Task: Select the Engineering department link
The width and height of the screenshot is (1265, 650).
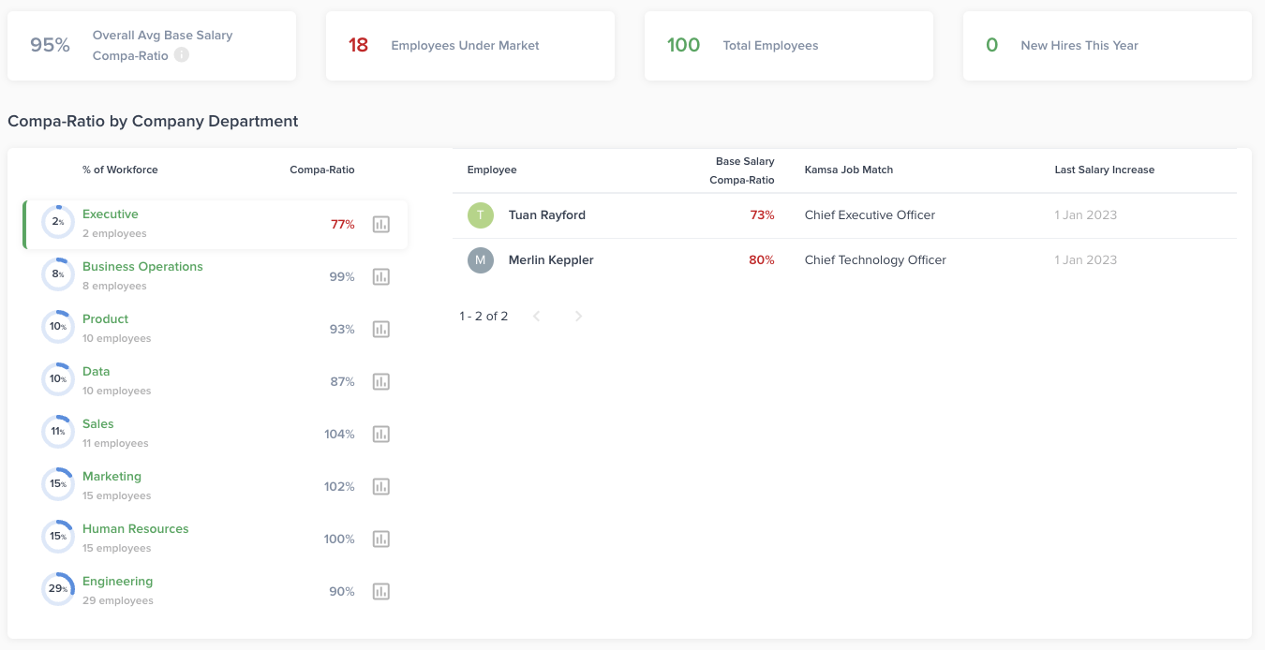Action: (x=117, y=582)
